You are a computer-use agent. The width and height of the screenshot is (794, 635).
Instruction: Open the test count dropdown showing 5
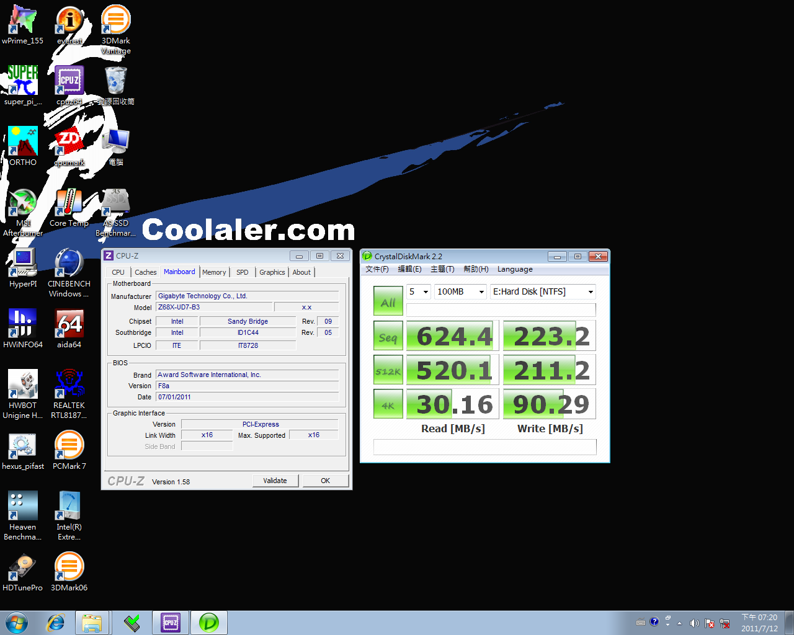coord(419,291)
